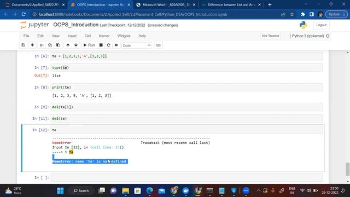Click into code cell In [6]

186,56
